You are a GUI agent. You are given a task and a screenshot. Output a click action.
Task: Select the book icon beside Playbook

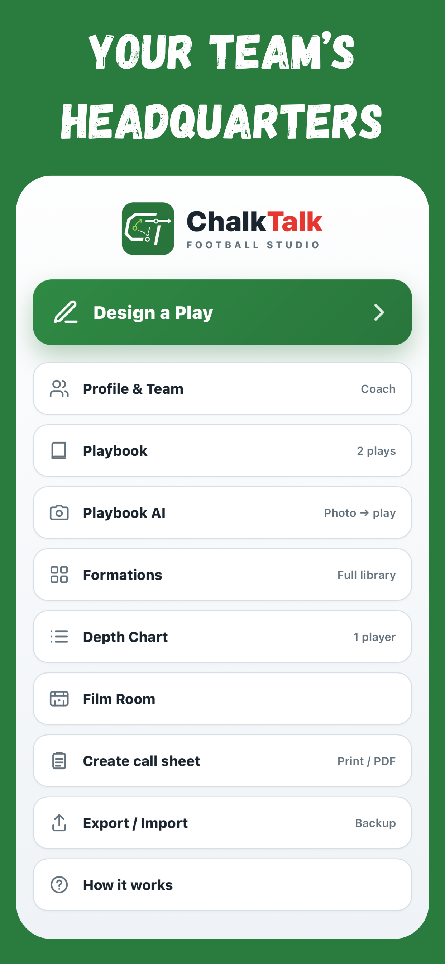59,450
